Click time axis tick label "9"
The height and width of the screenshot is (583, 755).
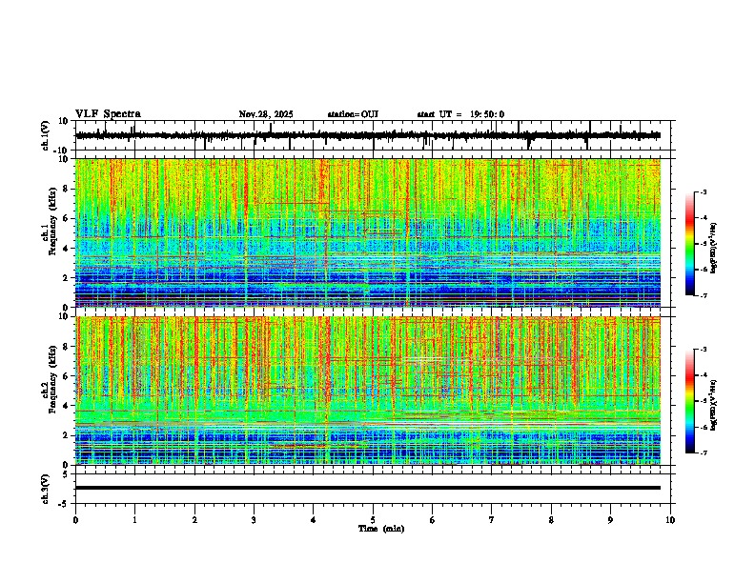[610, 520]
